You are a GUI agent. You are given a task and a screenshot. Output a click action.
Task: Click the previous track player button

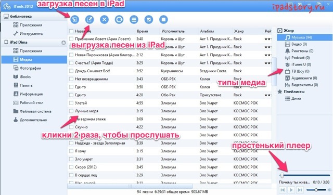(x=283, y=190)
